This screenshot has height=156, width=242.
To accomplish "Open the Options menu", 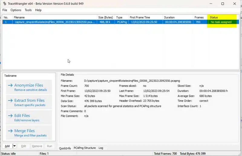I will point(16,10).
